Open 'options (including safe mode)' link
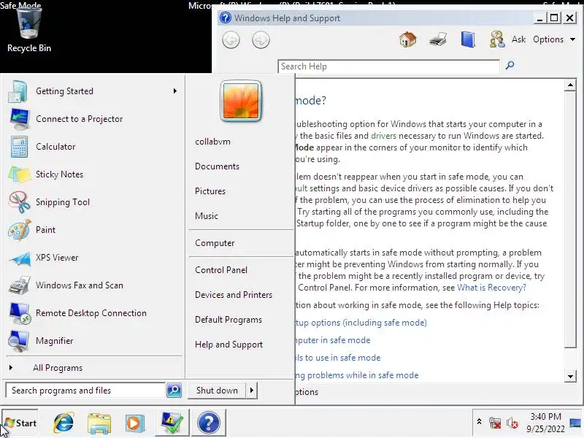This screenshot has width=584, height=438. (x=361, y=323)
